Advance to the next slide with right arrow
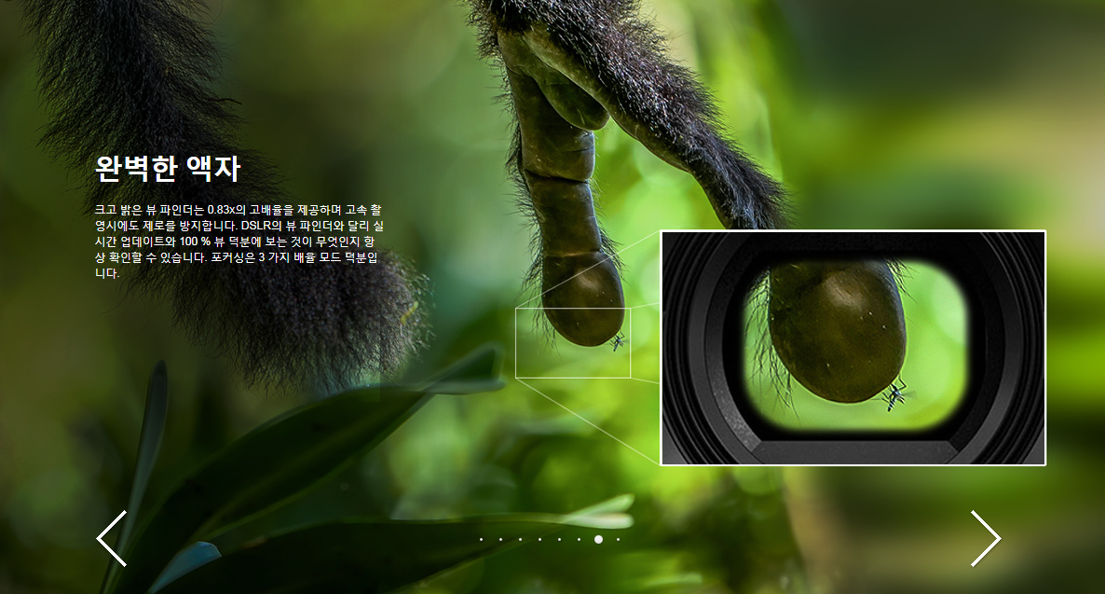This screenshot has width=1105, height=594. pos(986,538)
